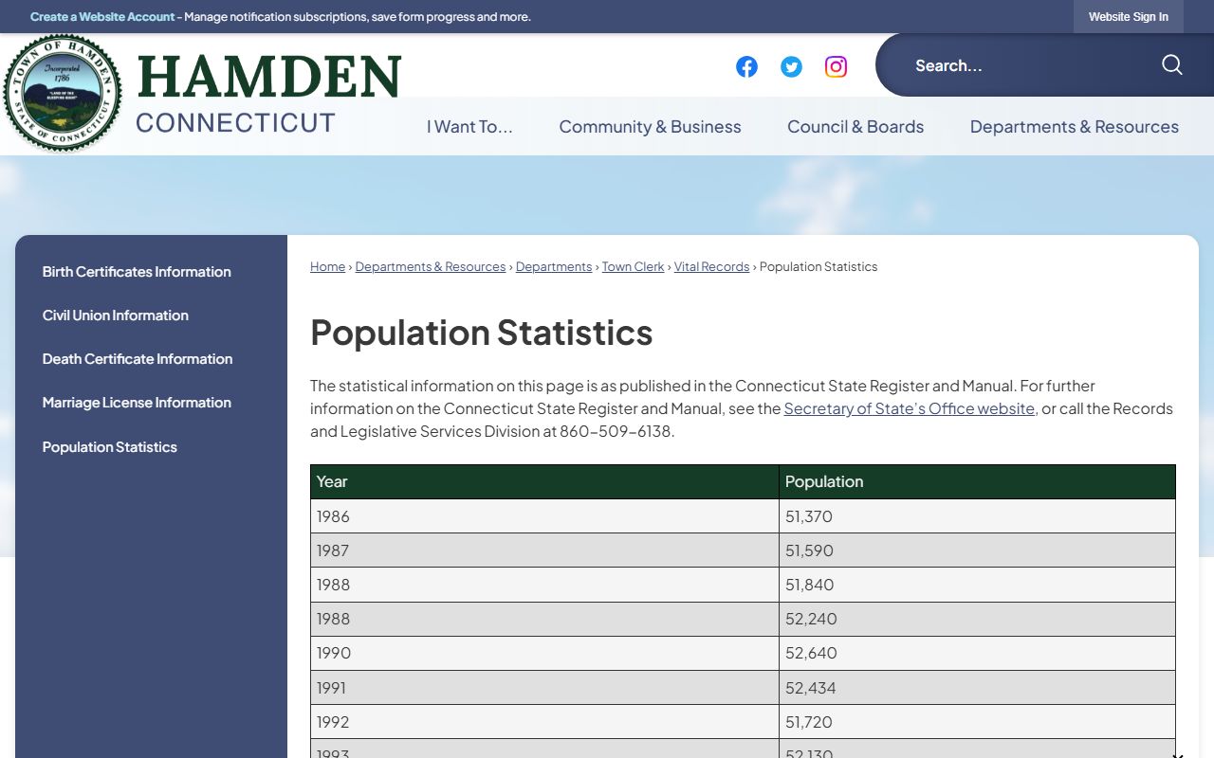Click the 52,640 population cell
This screenshot has width=1214, height=758.
point(977,653)
